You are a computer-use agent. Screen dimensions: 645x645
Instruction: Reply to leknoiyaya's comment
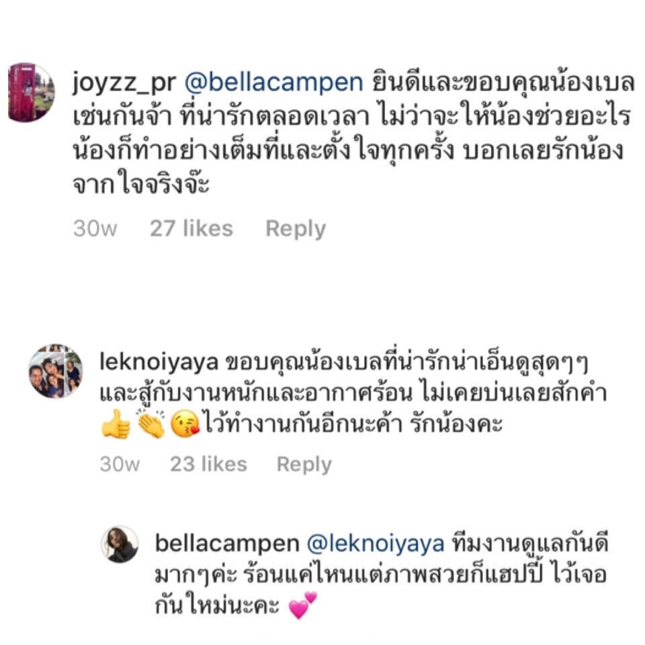304,464
